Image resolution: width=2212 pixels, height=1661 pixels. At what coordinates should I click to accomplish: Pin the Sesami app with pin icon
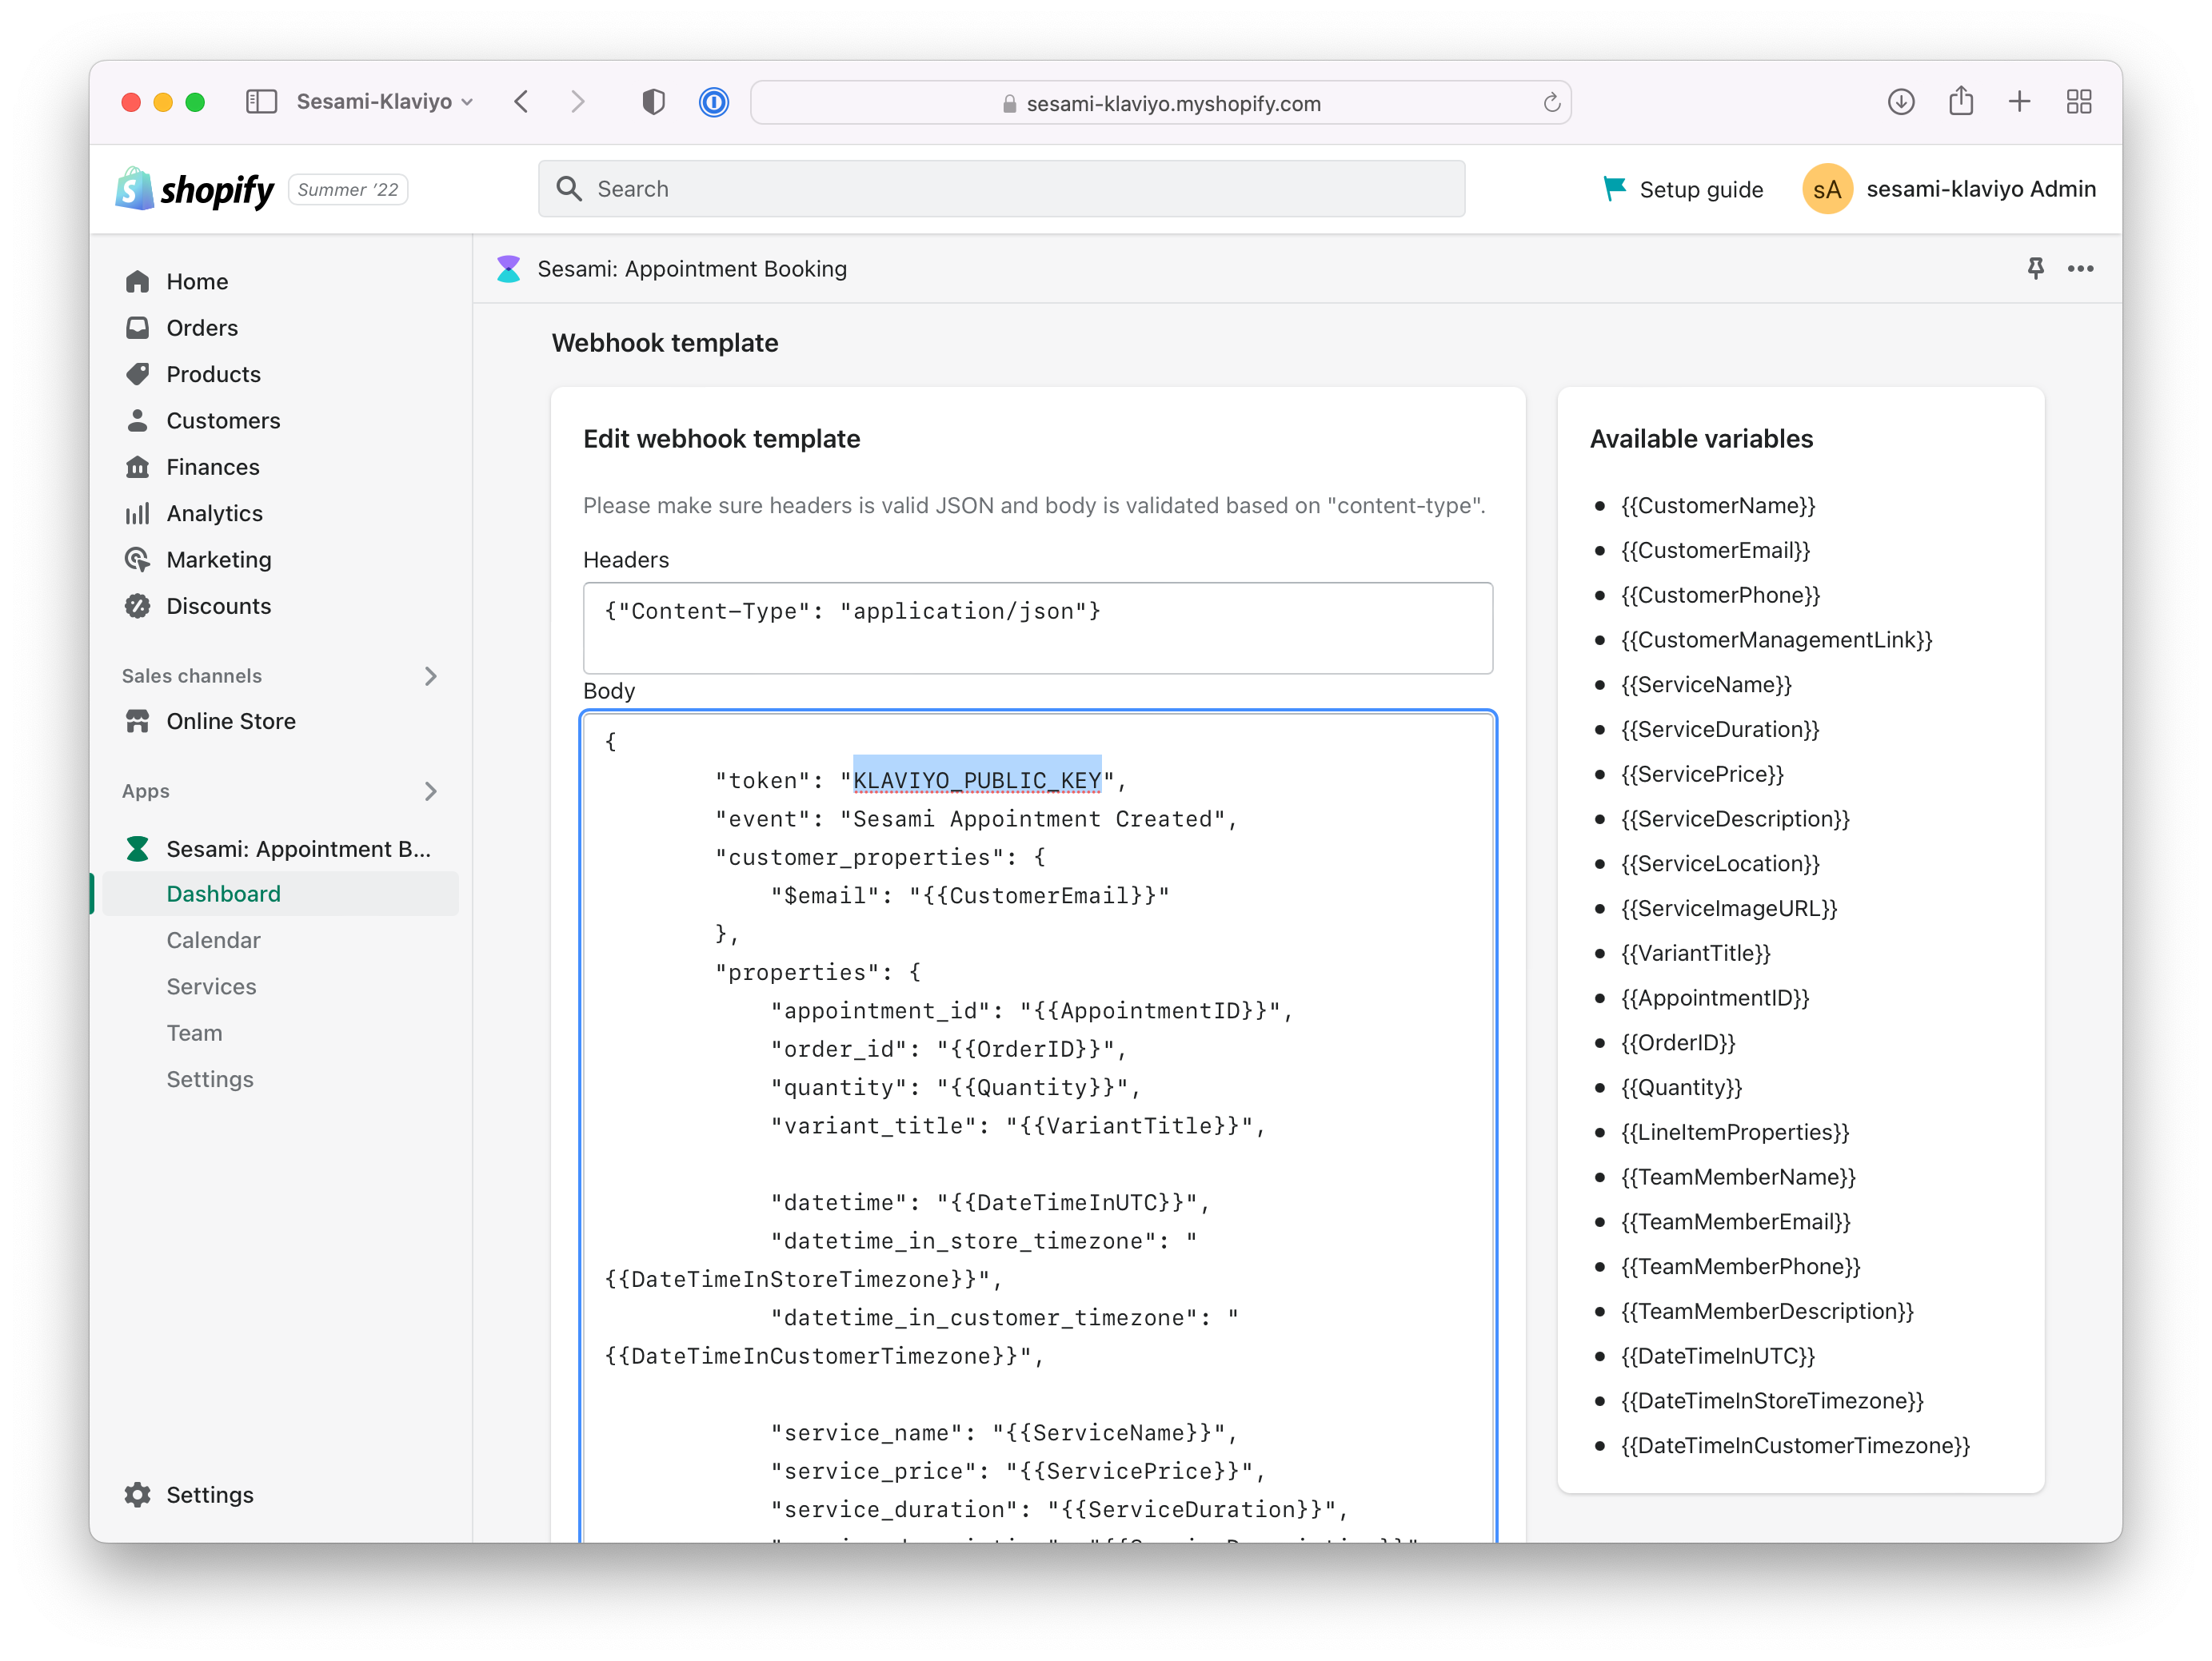click(2035, 268)
